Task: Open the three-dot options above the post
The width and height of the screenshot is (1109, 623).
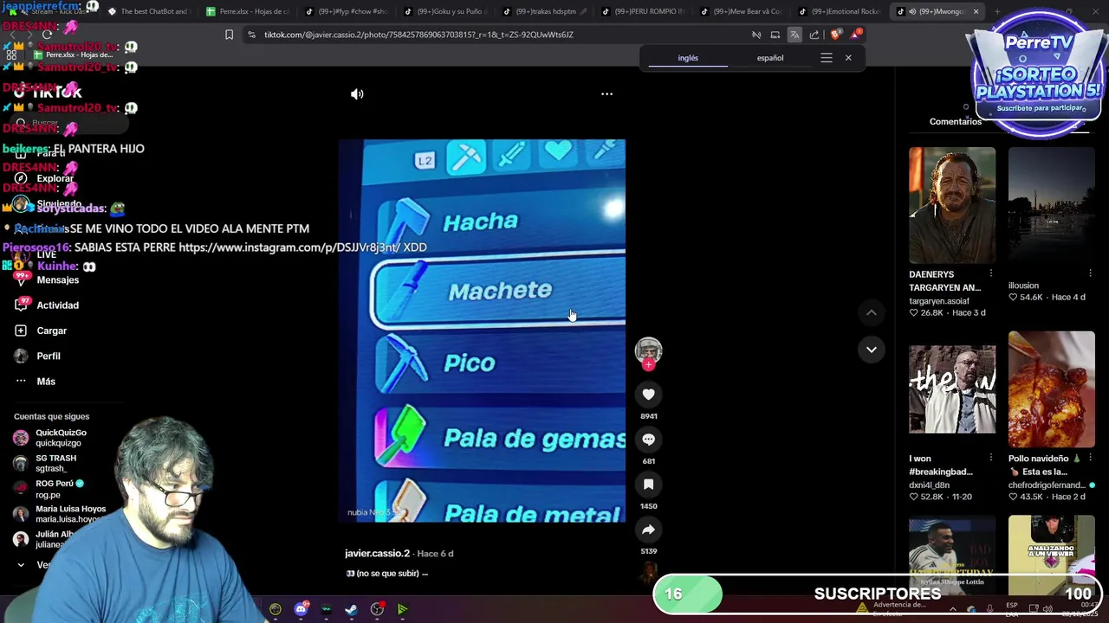Action: pos(606,93)
